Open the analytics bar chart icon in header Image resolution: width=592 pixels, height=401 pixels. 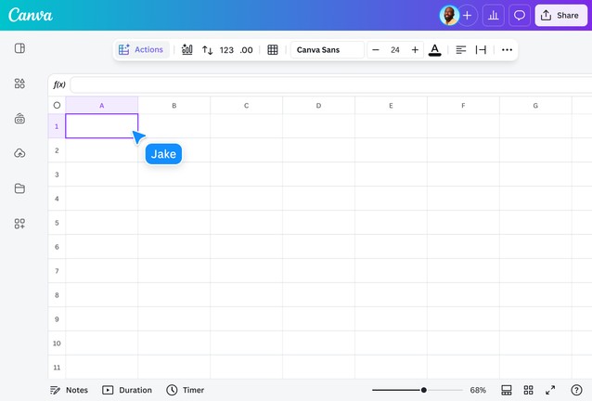pyautogui.click(x=494, y=15)
